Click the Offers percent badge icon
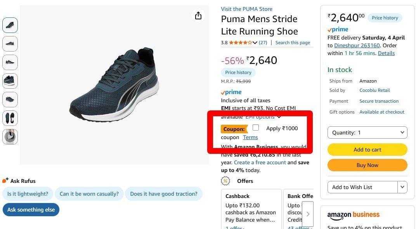416x229 pixels. pos(225,181)
